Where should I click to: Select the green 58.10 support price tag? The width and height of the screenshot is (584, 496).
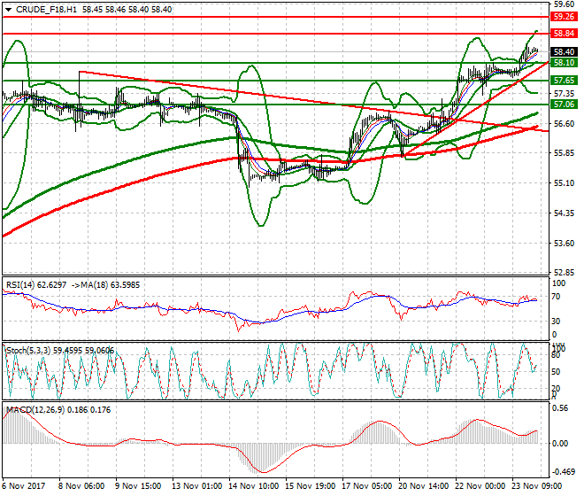pyautogui.click(x=564, y=63)
